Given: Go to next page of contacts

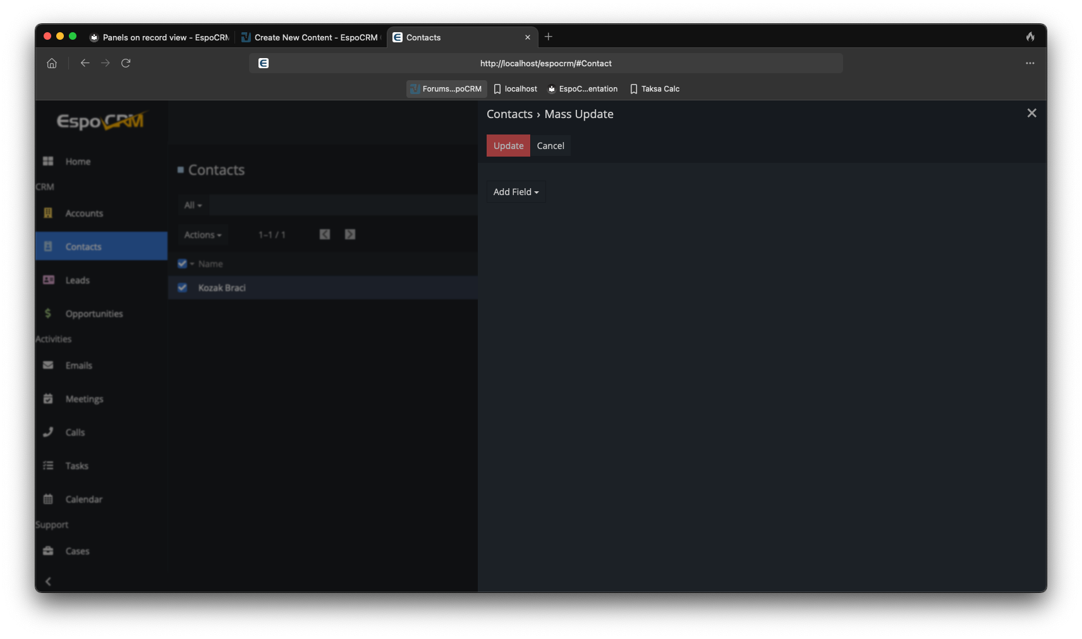Looking at the screenshot, I should [x=350, y=234].
